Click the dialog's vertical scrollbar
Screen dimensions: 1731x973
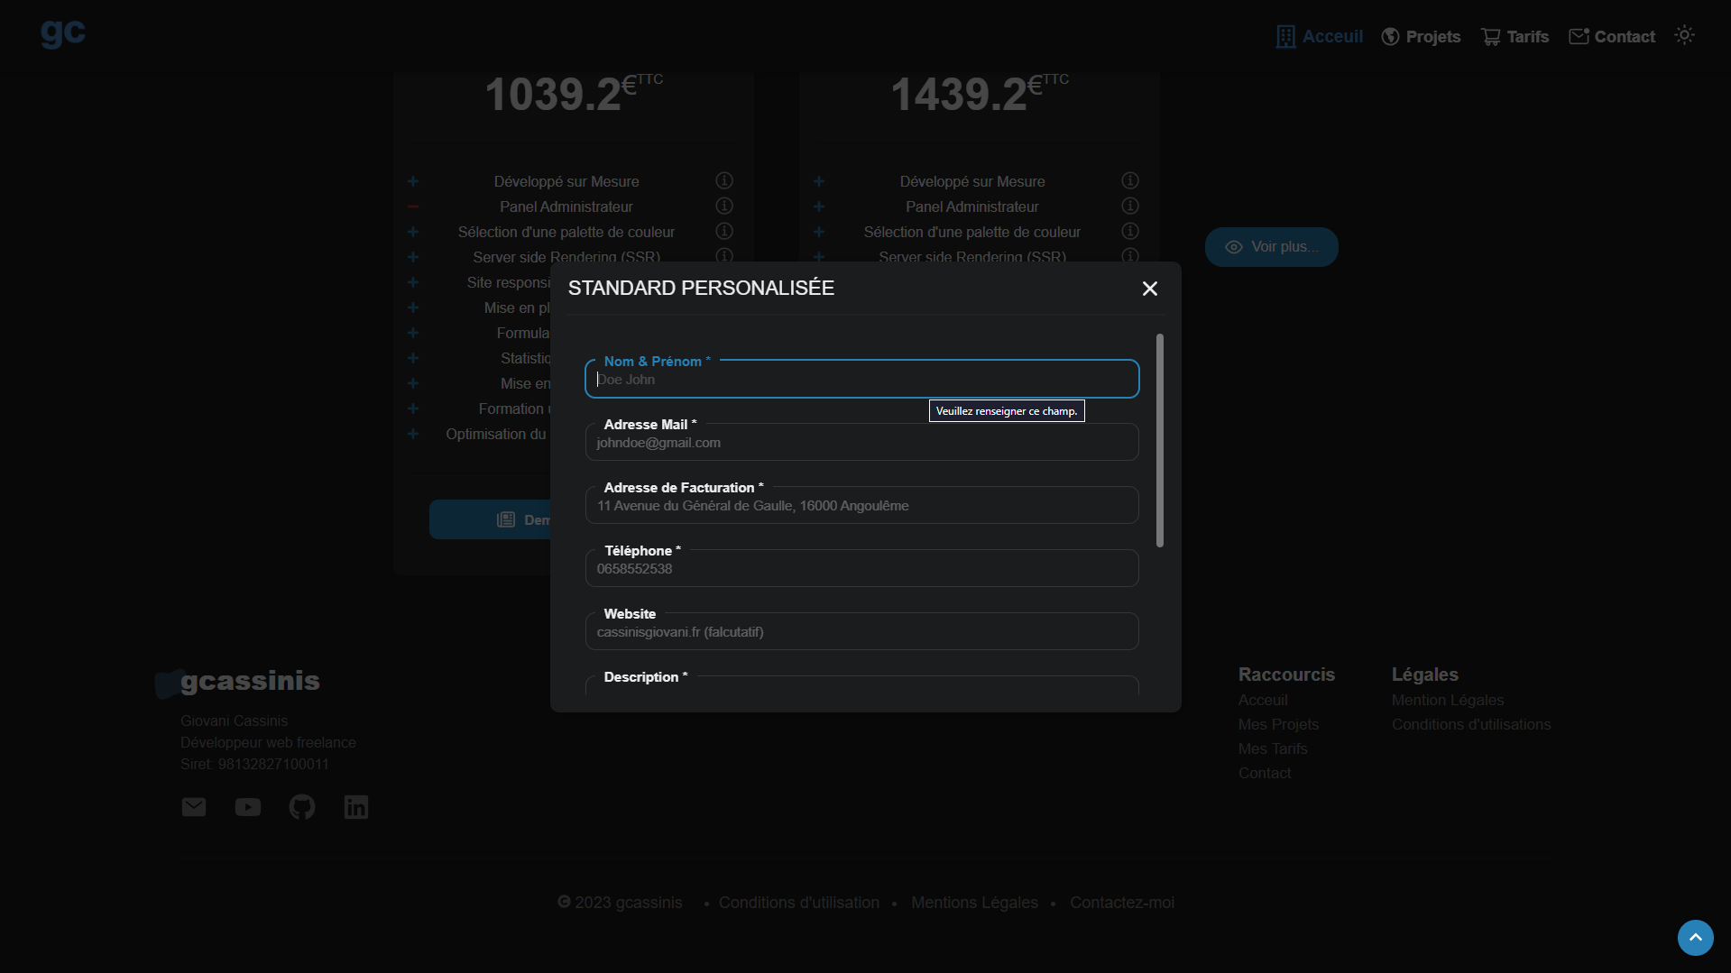1160,440
